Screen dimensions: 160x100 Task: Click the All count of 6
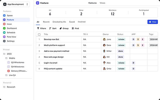(50, 14)
